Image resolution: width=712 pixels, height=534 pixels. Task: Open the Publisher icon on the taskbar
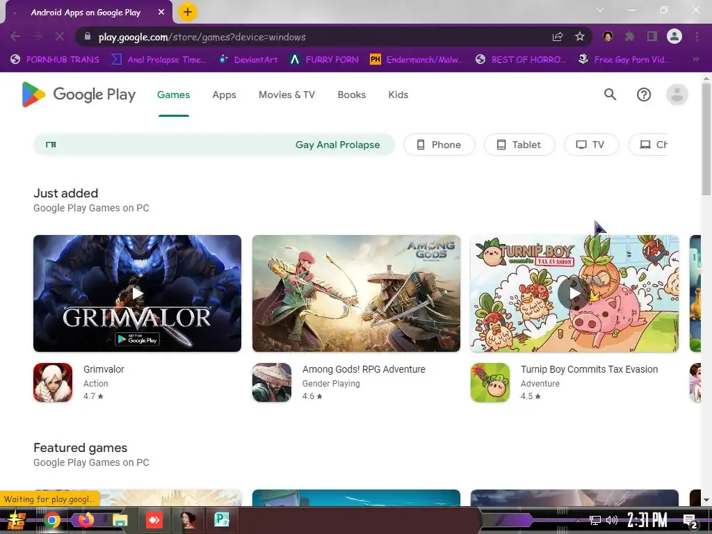pos(222,520)
